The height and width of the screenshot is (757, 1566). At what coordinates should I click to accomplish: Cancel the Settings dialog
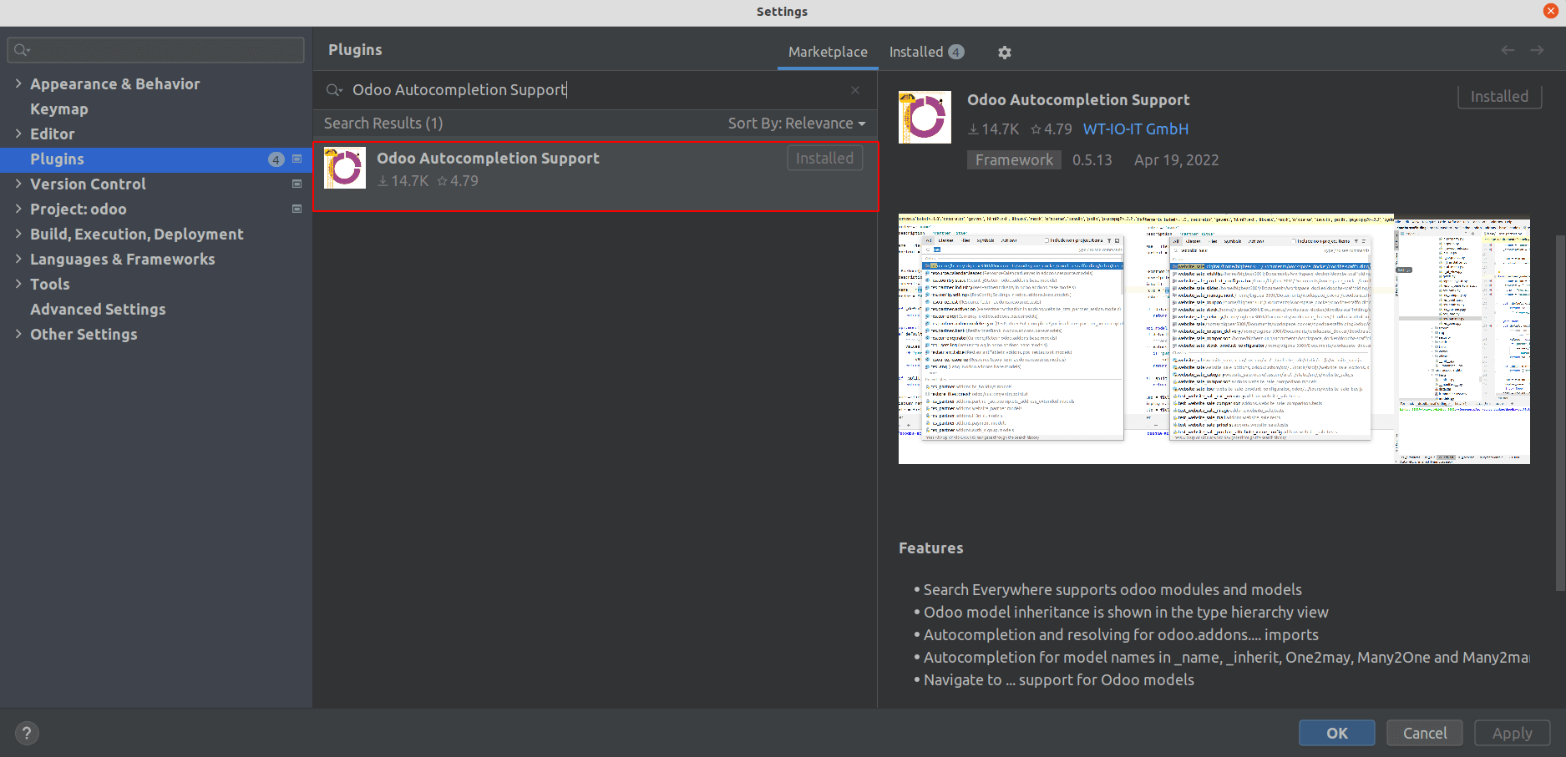pos(1424,733)
